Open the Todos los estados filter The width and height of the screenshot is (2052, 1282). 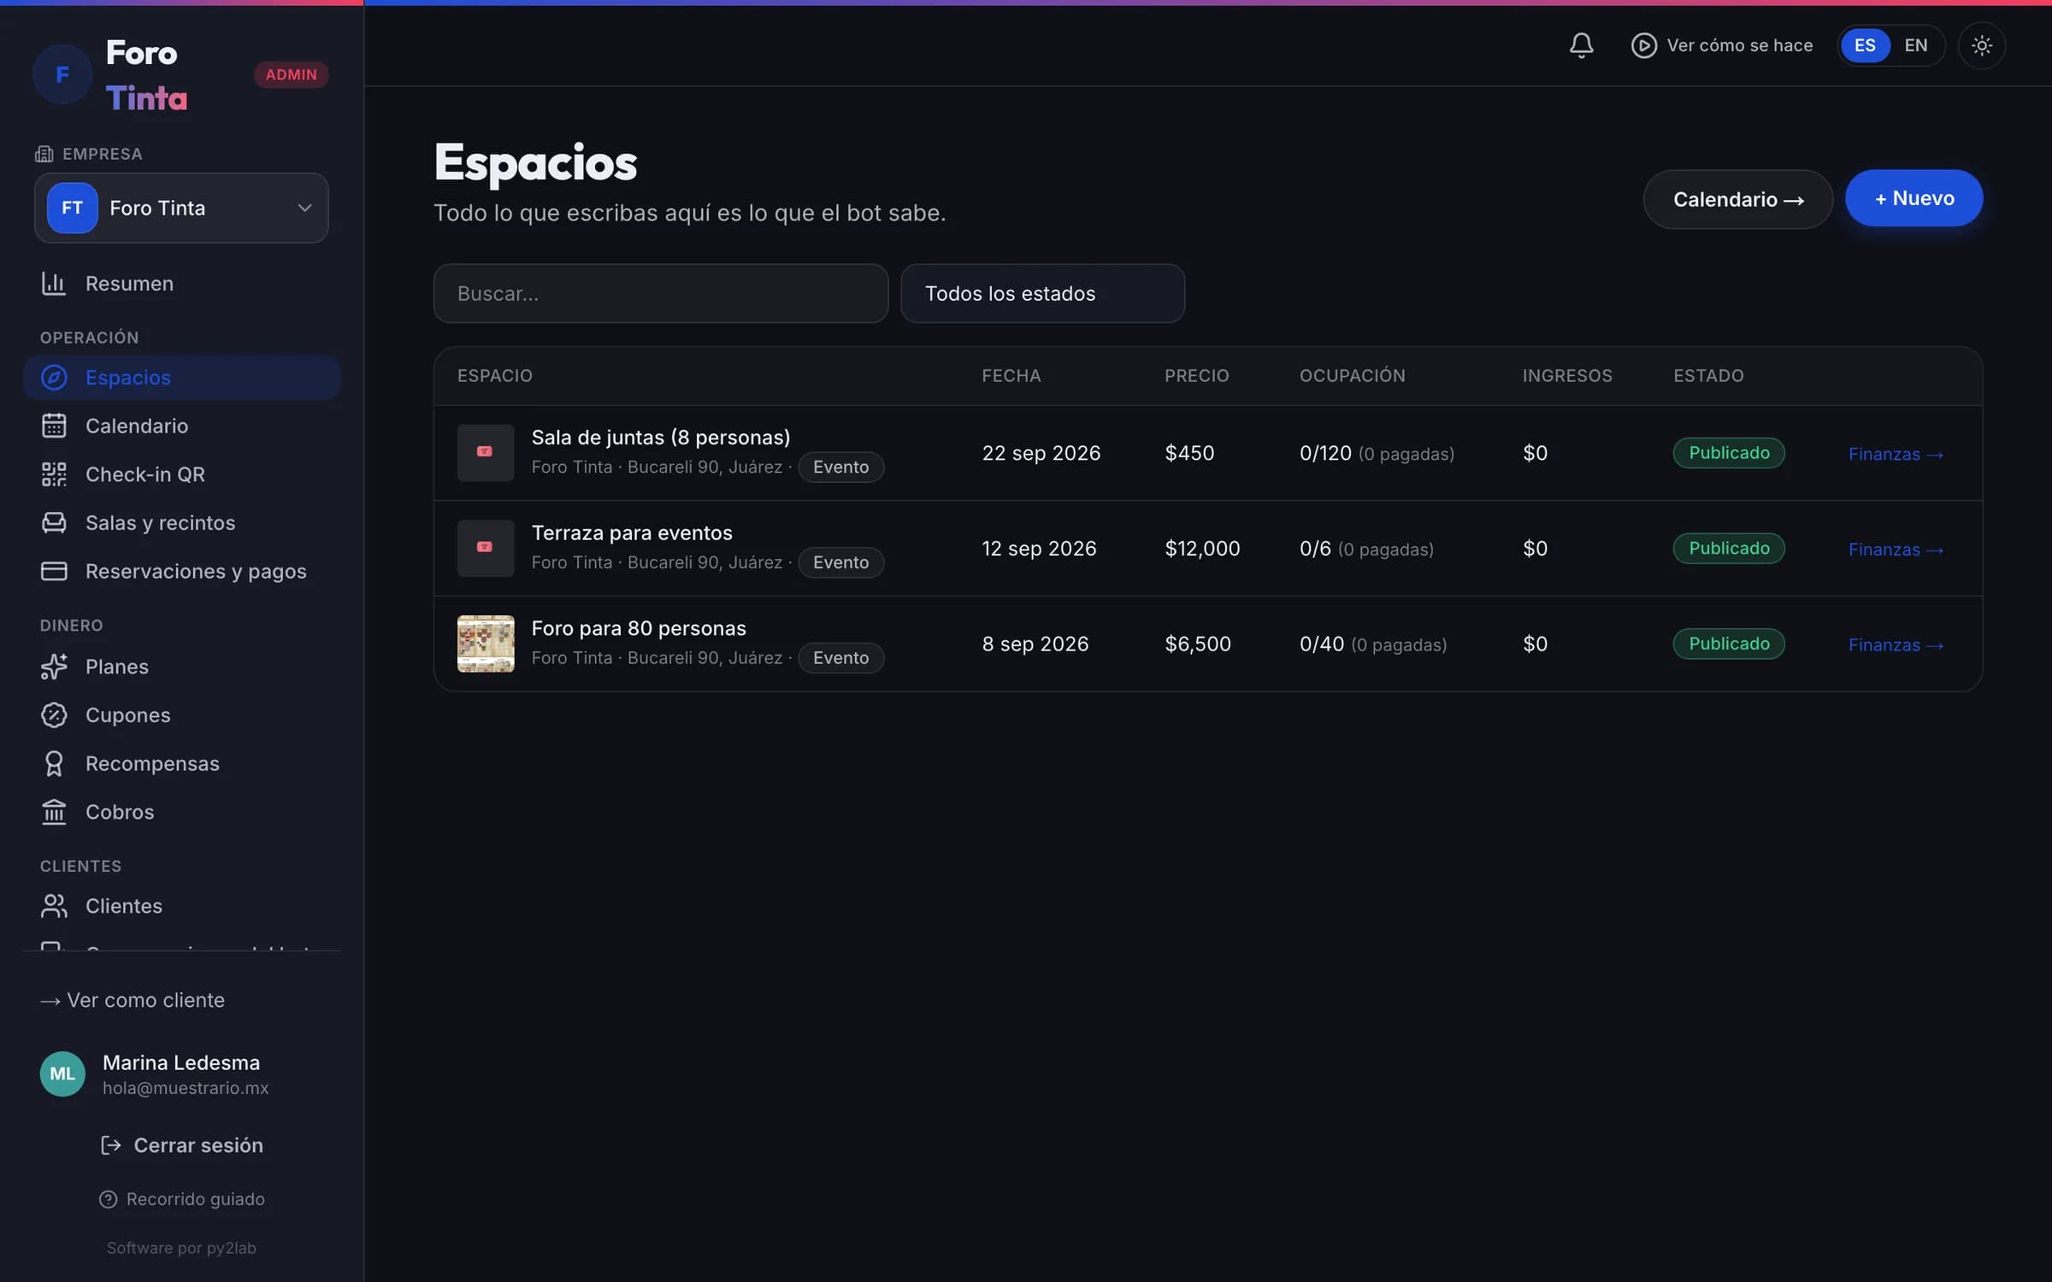coord(1042,293)
